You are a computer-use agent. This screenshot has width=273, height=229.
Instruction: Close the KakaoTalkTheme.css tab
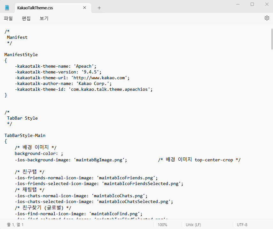click(84, 8)
